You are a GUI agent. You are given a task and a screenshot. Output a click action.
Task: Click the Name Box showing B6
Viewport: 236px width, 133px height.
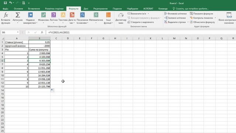point(8,32)
